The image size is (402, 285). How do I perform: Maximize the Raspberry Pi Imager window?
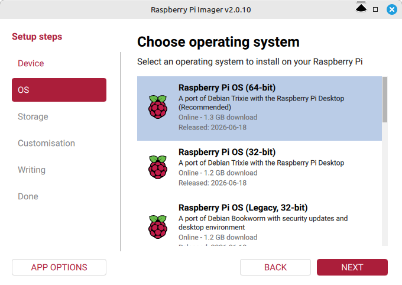click(375, 9)
